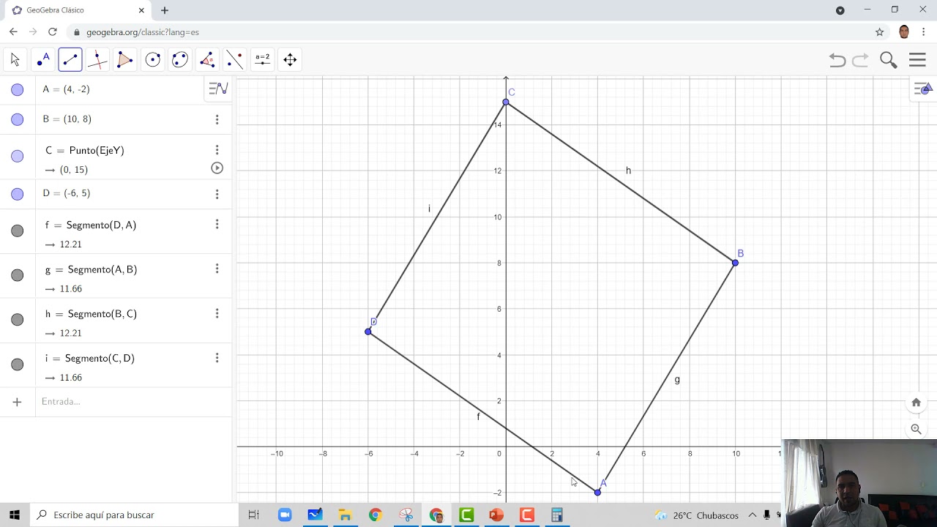Select the C = Punto(EjeY) definition

(85, 150)
